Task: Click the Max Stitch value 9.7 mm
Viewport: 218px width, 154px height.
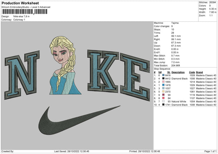Action: point(175,56)
